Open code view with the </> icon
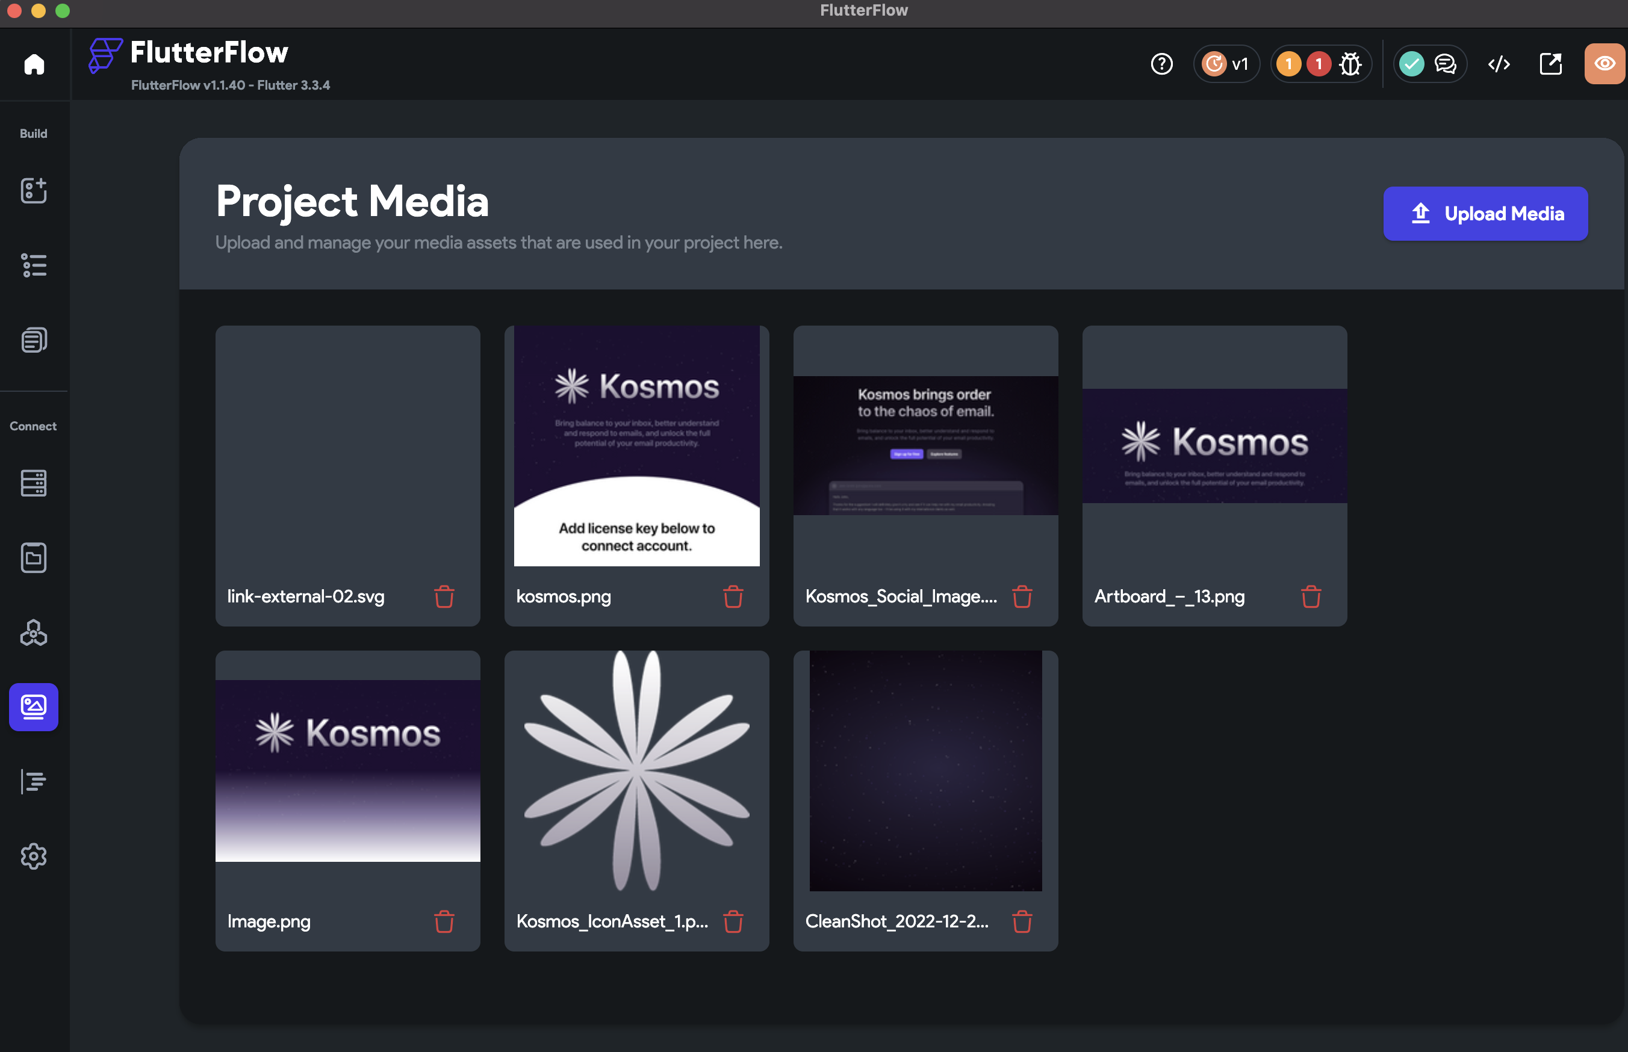Viewport: 1628px width, 1052px height. (1499, 64)
